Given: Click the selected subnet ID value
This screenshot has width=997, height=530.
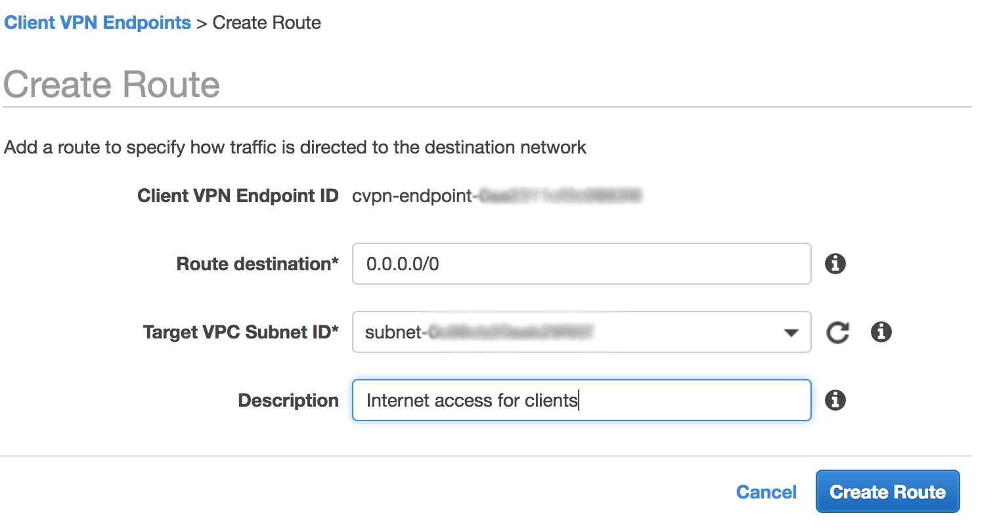Looking at the screenshot, I should 479,332.
